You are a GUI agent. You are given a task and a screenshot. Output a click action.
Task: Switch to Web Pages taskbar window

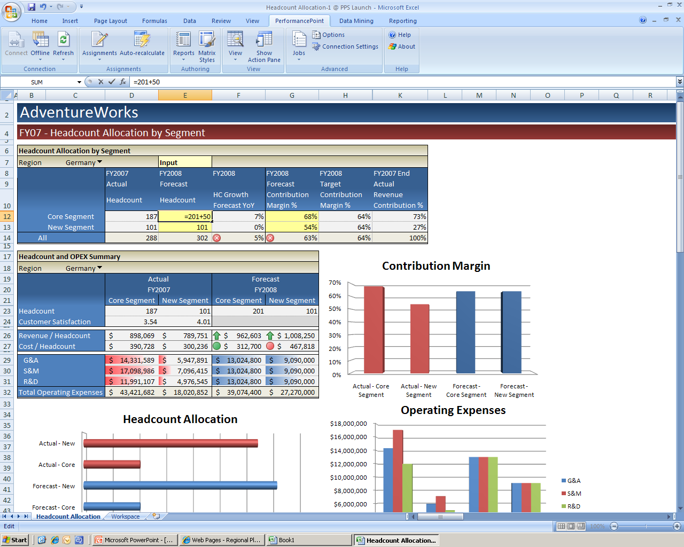222,540
